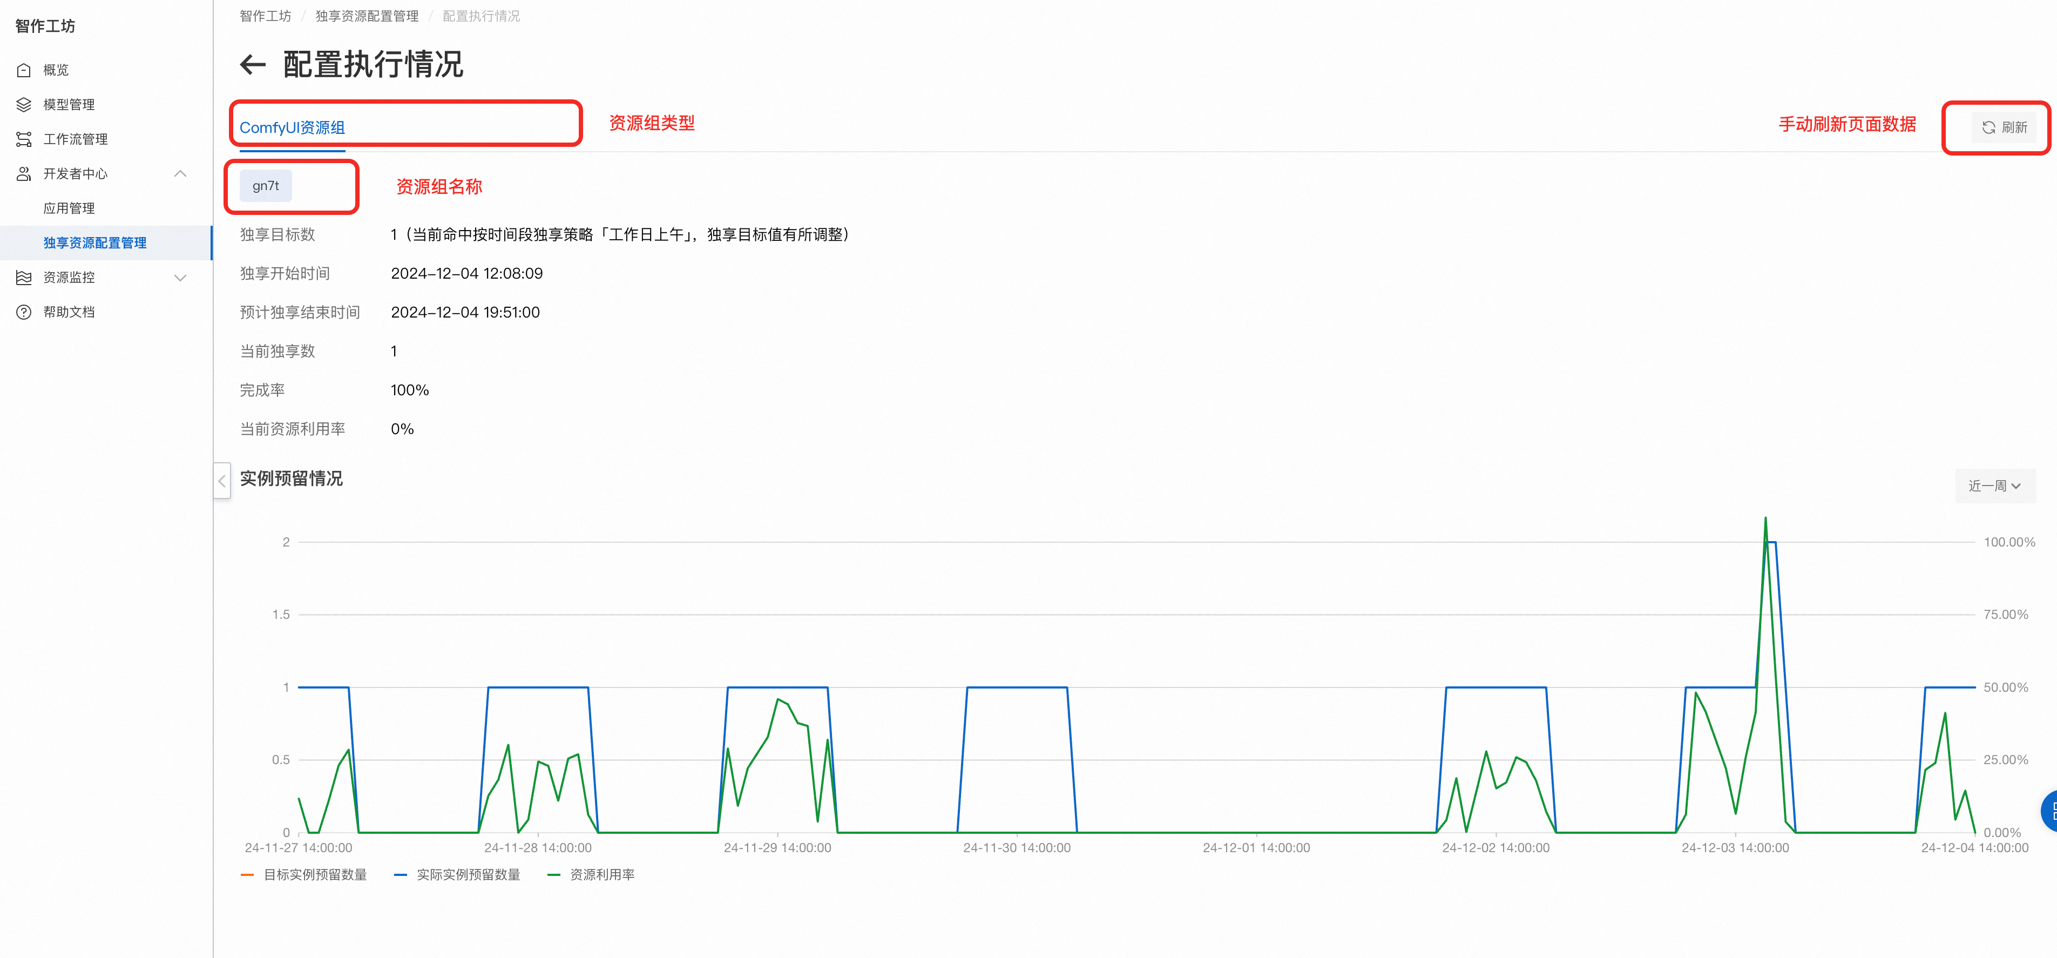This screenshot has height=958, width=2057.
Task: Click the 24-11-27 14:00:00 x-axis label
Action: [298, 848]
